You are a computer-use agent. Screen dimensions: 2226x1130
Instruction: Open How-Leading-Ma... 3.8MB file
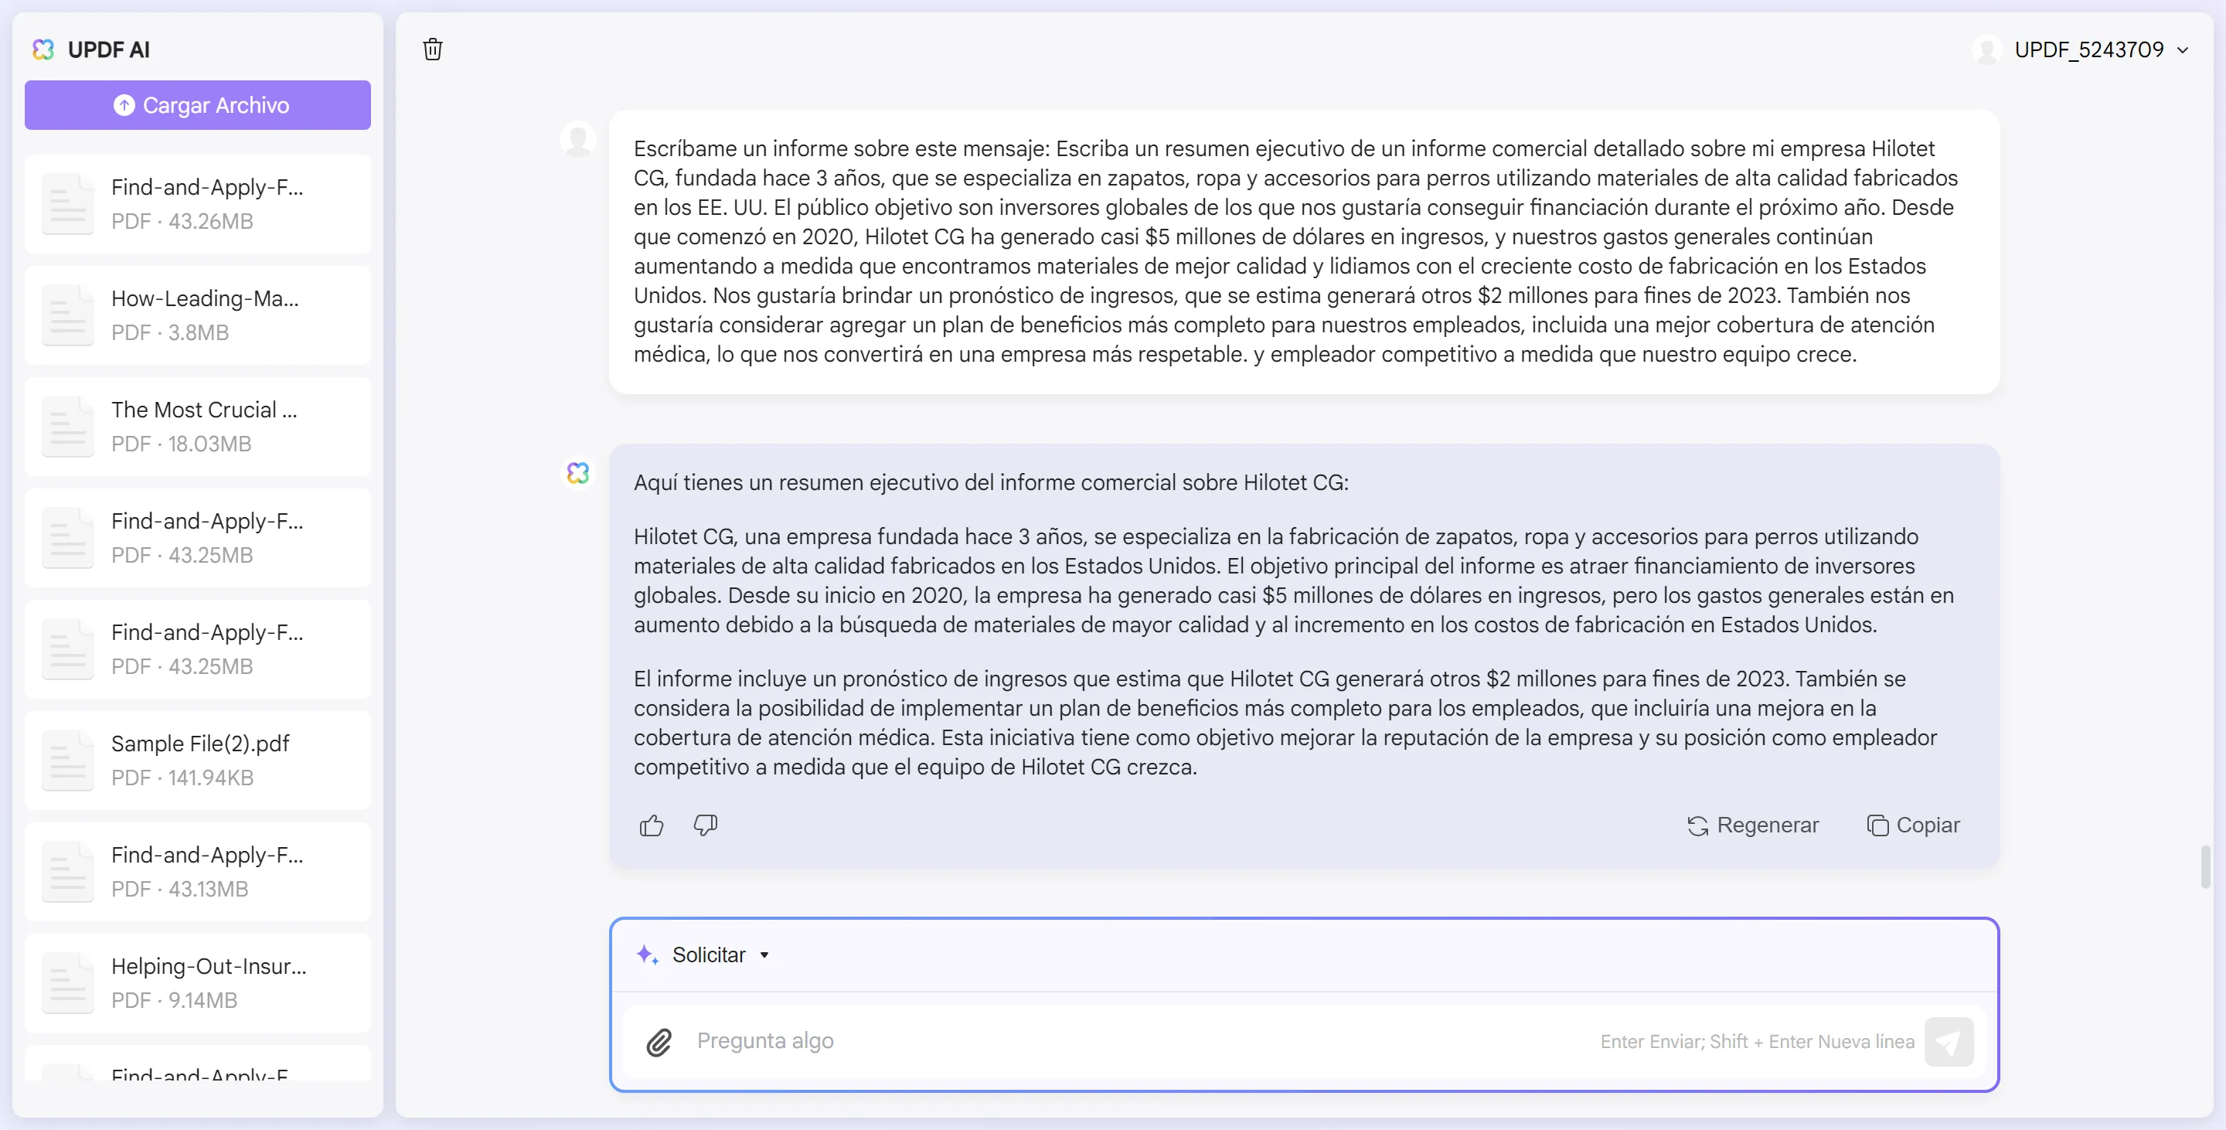tap(198, 315)
